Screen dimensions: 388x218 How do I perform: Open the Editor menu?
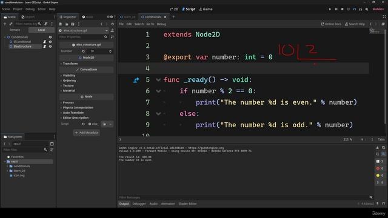(42, 9)
